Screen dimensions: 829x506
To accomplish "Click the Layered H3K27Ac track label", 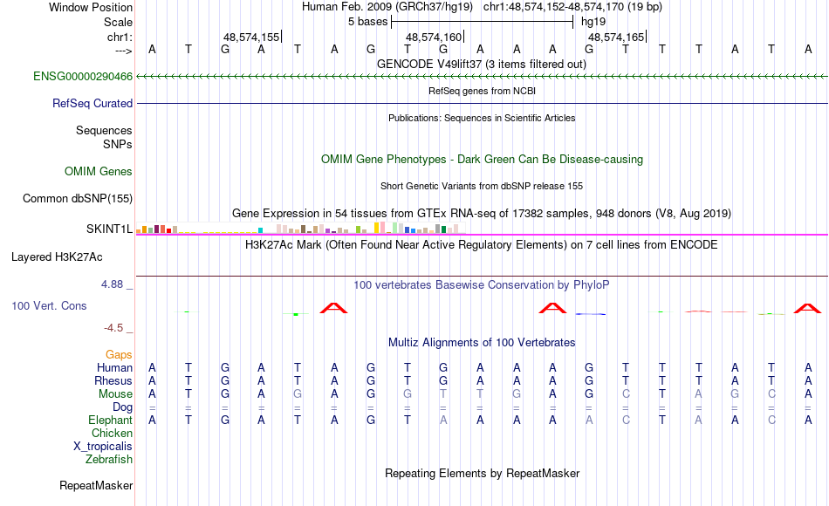I will pyautogui.click(x=57, y=257).
